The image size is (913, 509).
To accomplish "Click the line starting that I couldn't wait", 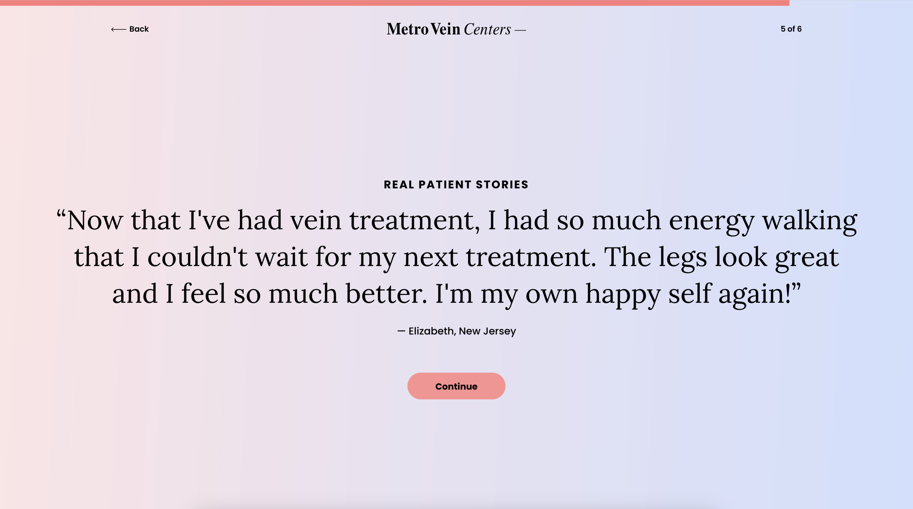I will click(x=456, y=257).
